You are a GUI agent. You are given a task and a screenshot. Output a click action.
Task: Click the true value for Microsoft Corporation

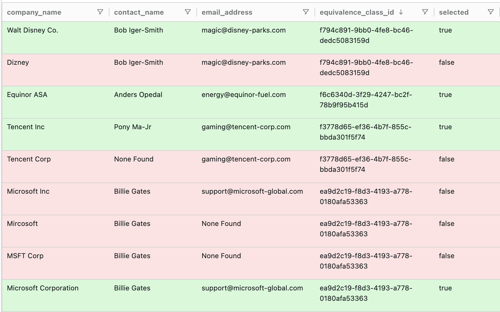pos(445,288)
